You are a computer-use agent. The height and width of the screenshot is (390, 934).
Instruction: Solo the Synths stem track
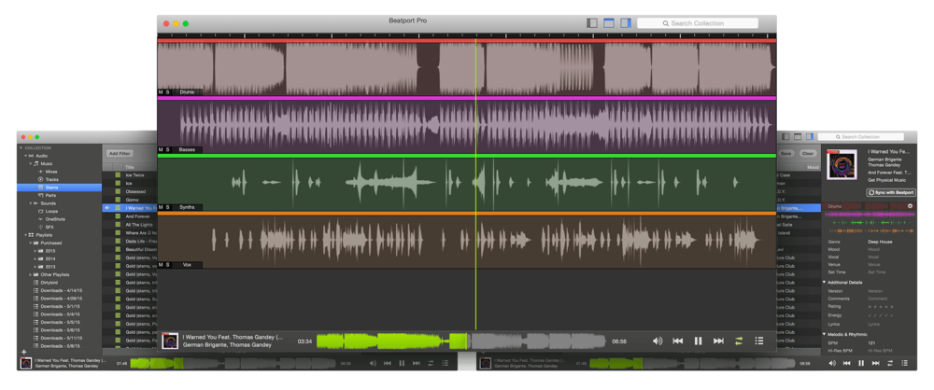coord(168,207)
